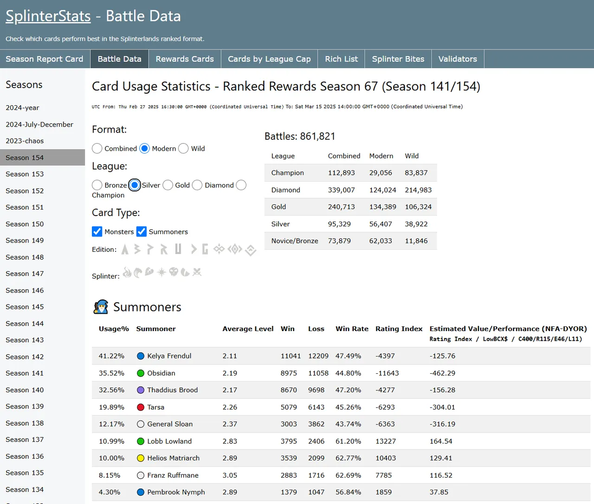Filter by Neutral crossed-swords splinter icon
Viewport: 594px width, 504px height.
[197, 272]
